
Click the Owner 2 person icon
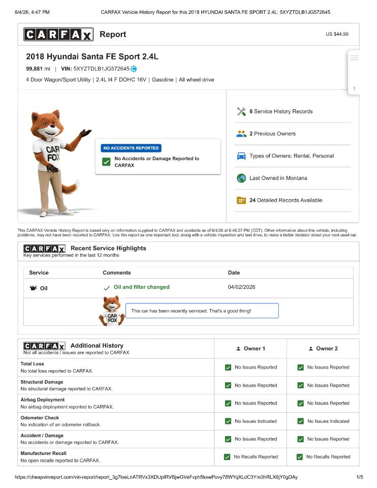[x=311, y=349]
